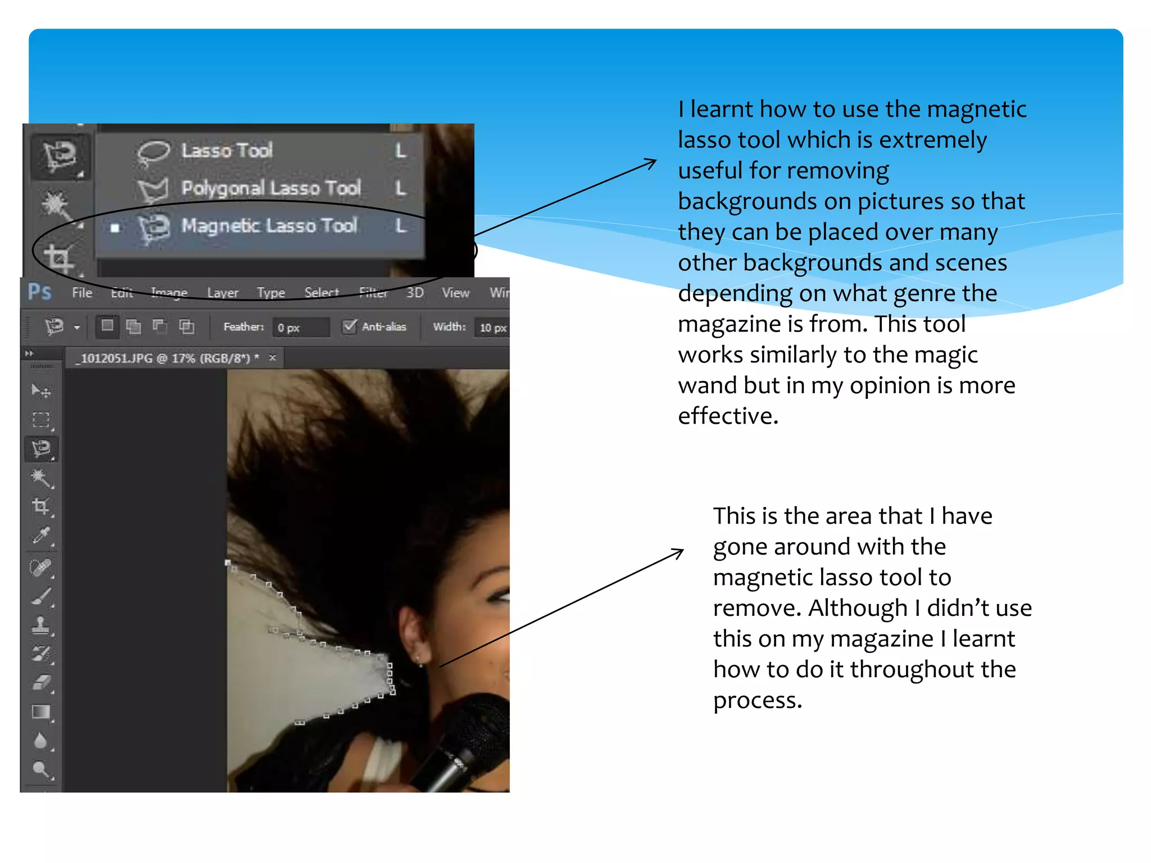Open the Type menu
Viewport: 1151px width, 863px height.
pos(271,293)
